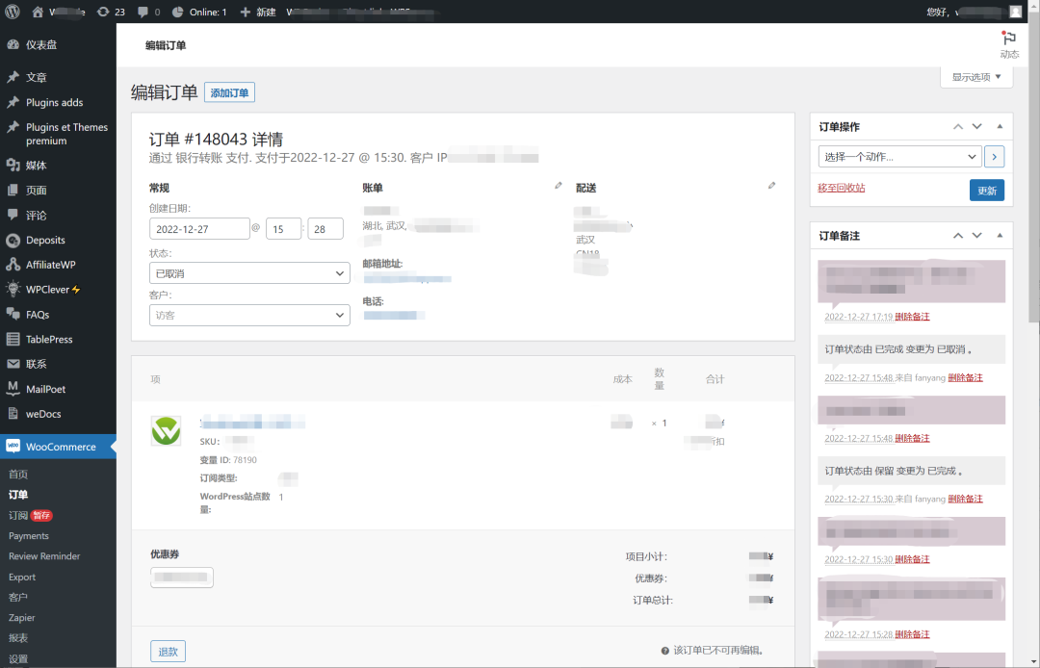This screenshot has height=668, width=1040.
Task: Click the WordPress logo in admin bar
Action: coord(12,12)
